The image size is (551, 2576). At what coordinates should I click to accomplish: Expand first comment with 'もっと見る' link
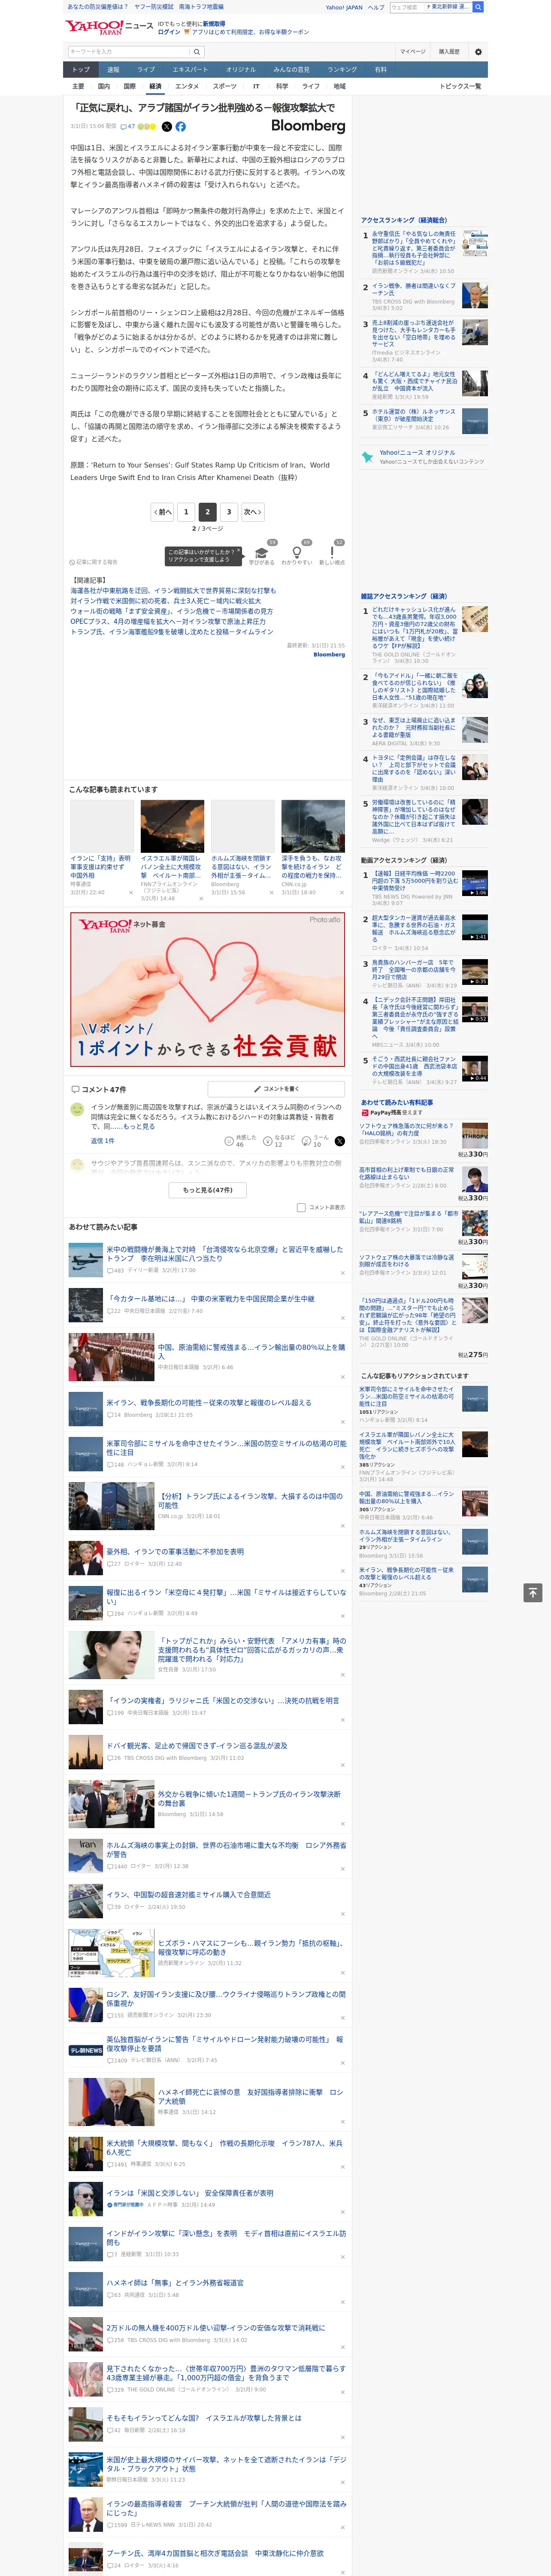pyautogui.click(x=139, y=1126)
